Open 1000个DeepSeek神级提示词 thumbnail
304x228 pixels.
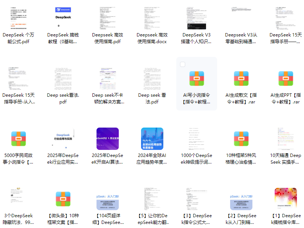point(197,139)
